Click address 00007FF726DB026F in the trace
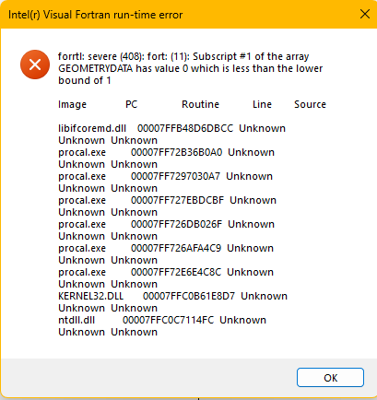Viewport: 377px width, 400px height. (176, 224)
